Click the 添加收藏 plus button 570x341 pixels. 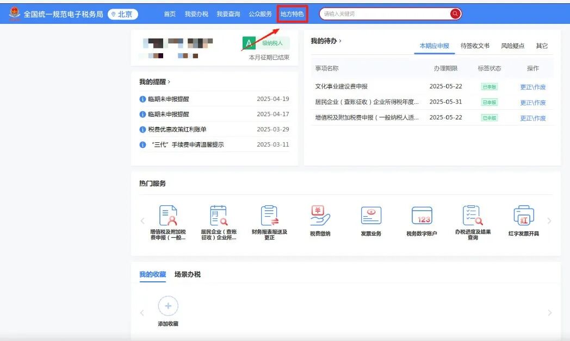168,306
